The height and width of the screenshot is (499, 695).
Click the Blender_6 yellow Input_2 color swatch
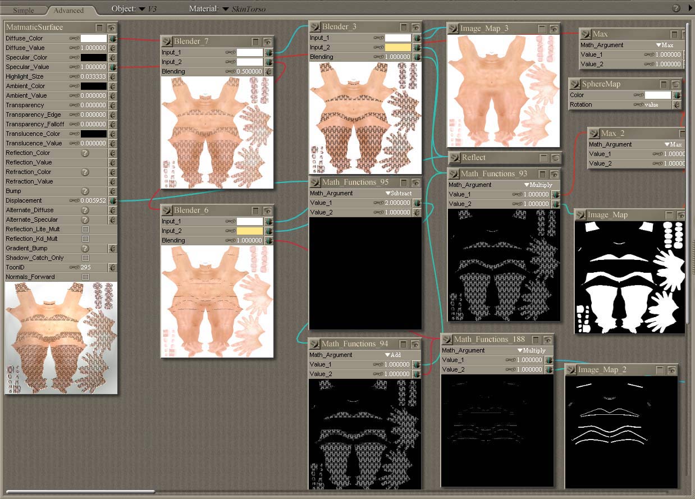pyautogui.click(x=249, y=231)
